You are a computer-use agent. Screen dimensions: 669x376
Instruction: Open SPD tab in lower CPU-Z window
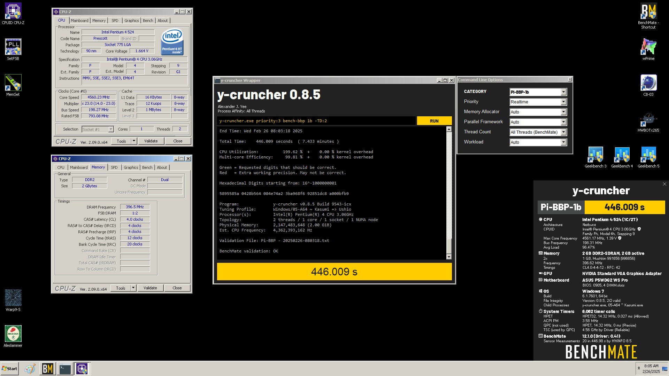(x=114, y=167)
